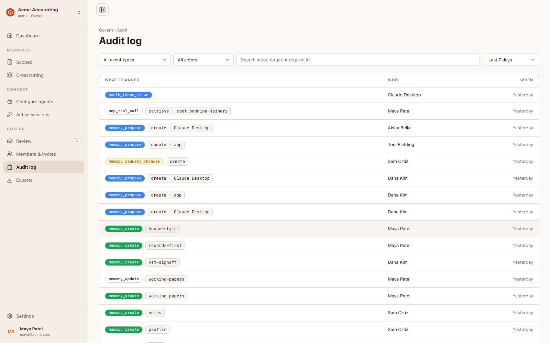Open the All actors filter dropdown
The height and width of the screenshot is (343, 550).
click(x=203, y=60)
